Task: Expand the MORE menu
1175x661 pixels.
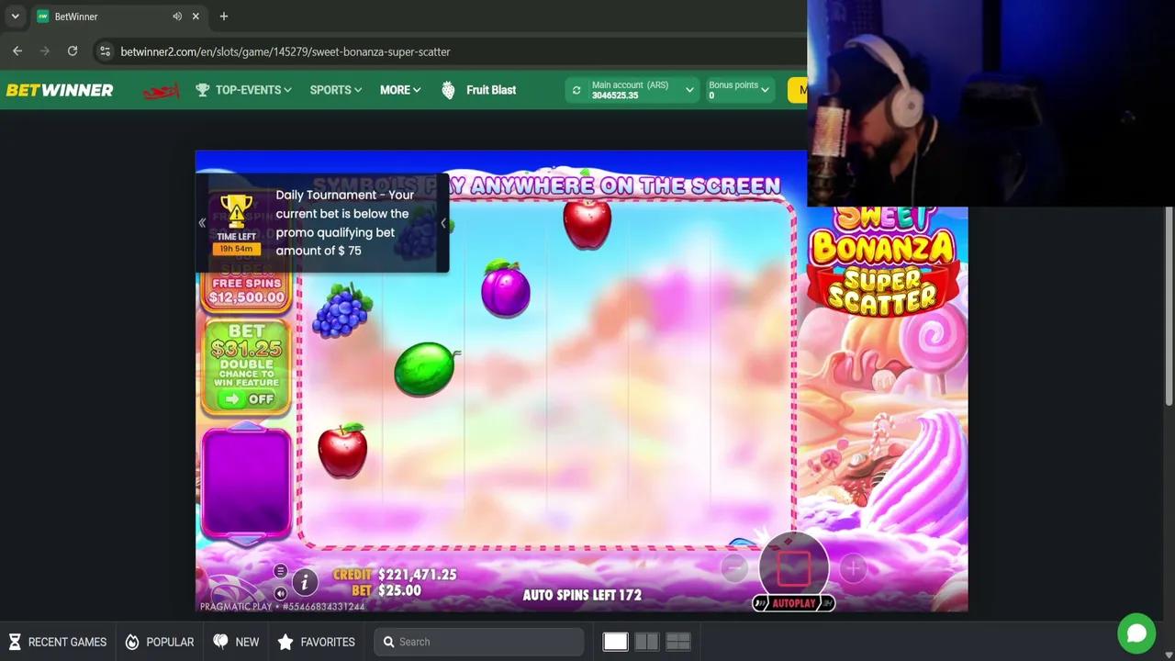Action: pyautogui.click(x=400, y=90)
